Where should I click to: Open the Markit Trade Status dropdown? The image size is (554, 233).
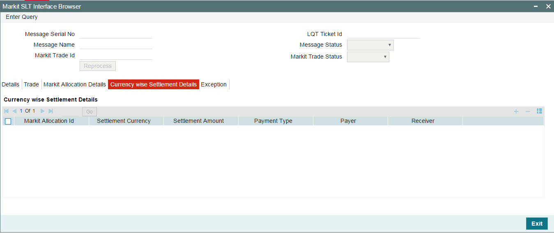pos(368,57)
